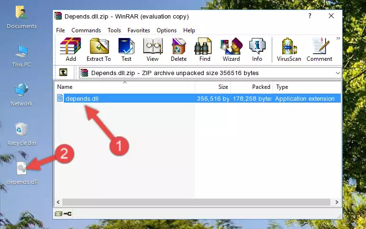366x229 pixels.
Task: Open the Find tool
Action: pyautogui.click(x=205, y=49)
